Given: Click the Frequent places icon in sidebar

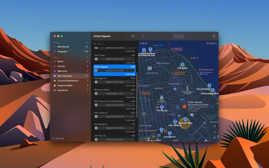Looking at the screenshot, I should click(x=55, y=51).
